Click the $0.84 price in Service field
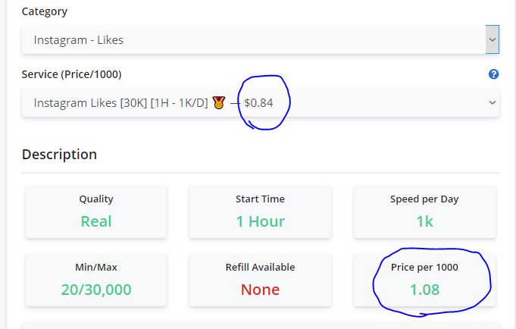Image resolution: width=516 pixels, height=329 pixels. pyautogui.click(x=258, y=103)
